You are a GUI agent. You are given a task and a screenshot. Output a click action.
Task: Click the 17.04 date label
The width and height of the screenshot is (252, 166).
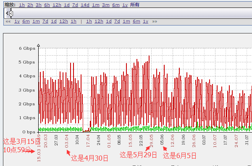pos(88,141)
